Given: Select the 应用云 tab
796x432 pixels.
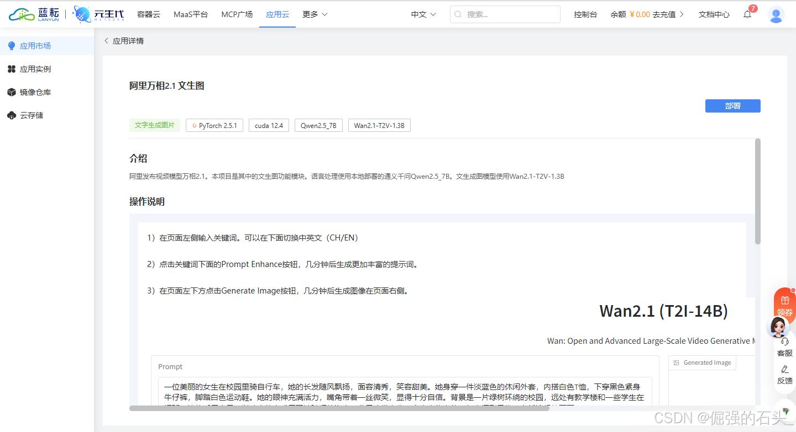Looking at the screenshot, I should [277, 14].
